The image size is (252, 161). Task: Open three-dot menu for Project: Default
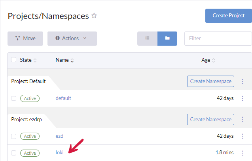click(243, 81)
